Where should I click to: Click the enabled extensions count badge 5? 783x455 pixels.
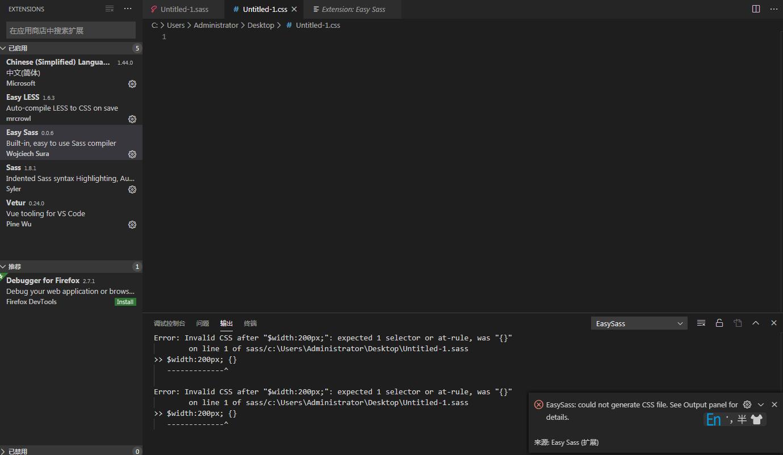click(x=137, y=48)
